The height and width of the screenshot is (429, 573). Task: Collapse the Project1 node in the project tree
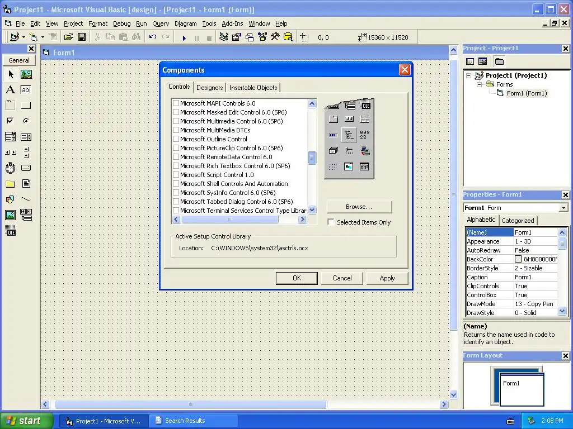pyautogui.click(x=468, y=75)
